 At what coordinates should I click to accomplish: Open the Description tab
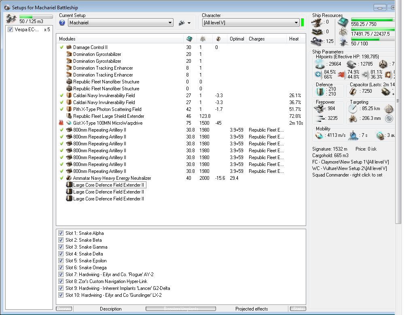point(111,309)
